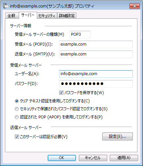Image resolution: width=143 pixels, height=166 pixels.
Task: Select the サーバー tab
Action: [x=28, y=15]
